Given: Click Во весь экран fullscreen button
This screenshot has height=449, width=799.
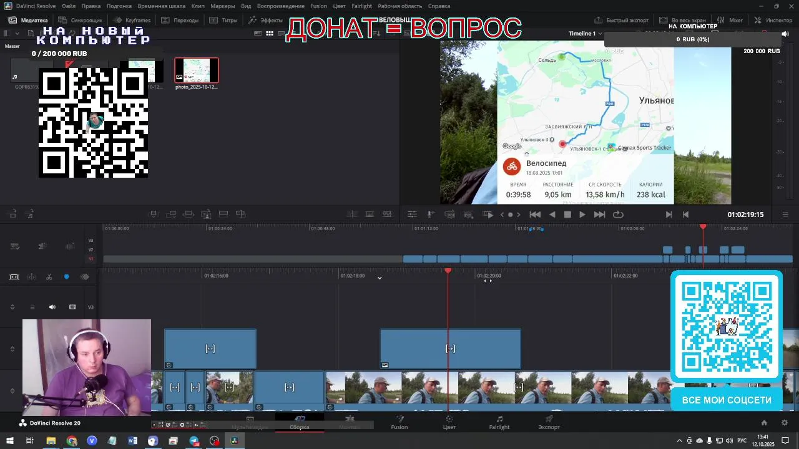Looking at the screenshot, I should [684, 20].
